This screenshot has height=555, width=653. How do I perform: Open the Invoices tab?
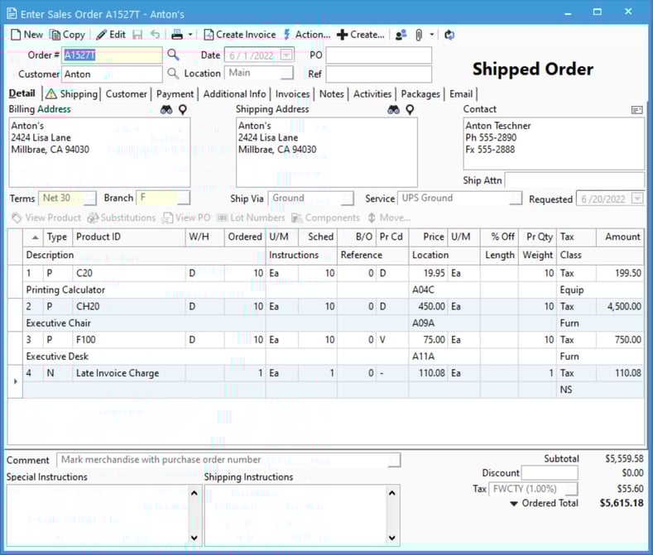[x=292, y=94]
